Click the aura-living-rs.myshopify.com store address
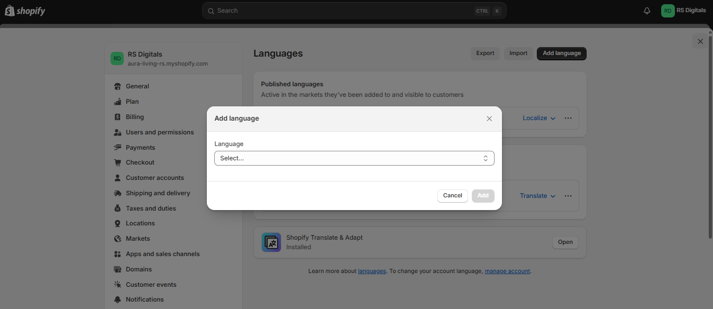 point(168,63)
